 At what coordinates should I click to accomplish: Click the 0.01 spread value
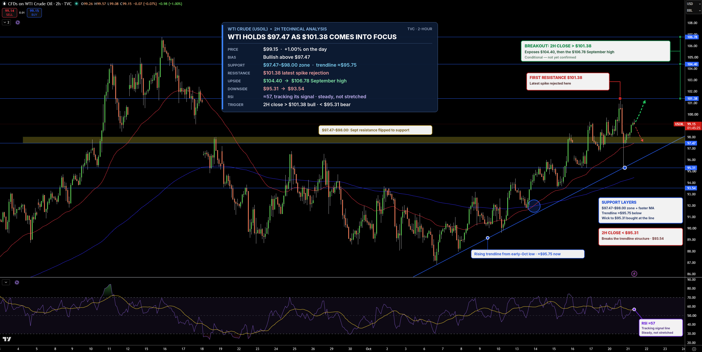22,13
